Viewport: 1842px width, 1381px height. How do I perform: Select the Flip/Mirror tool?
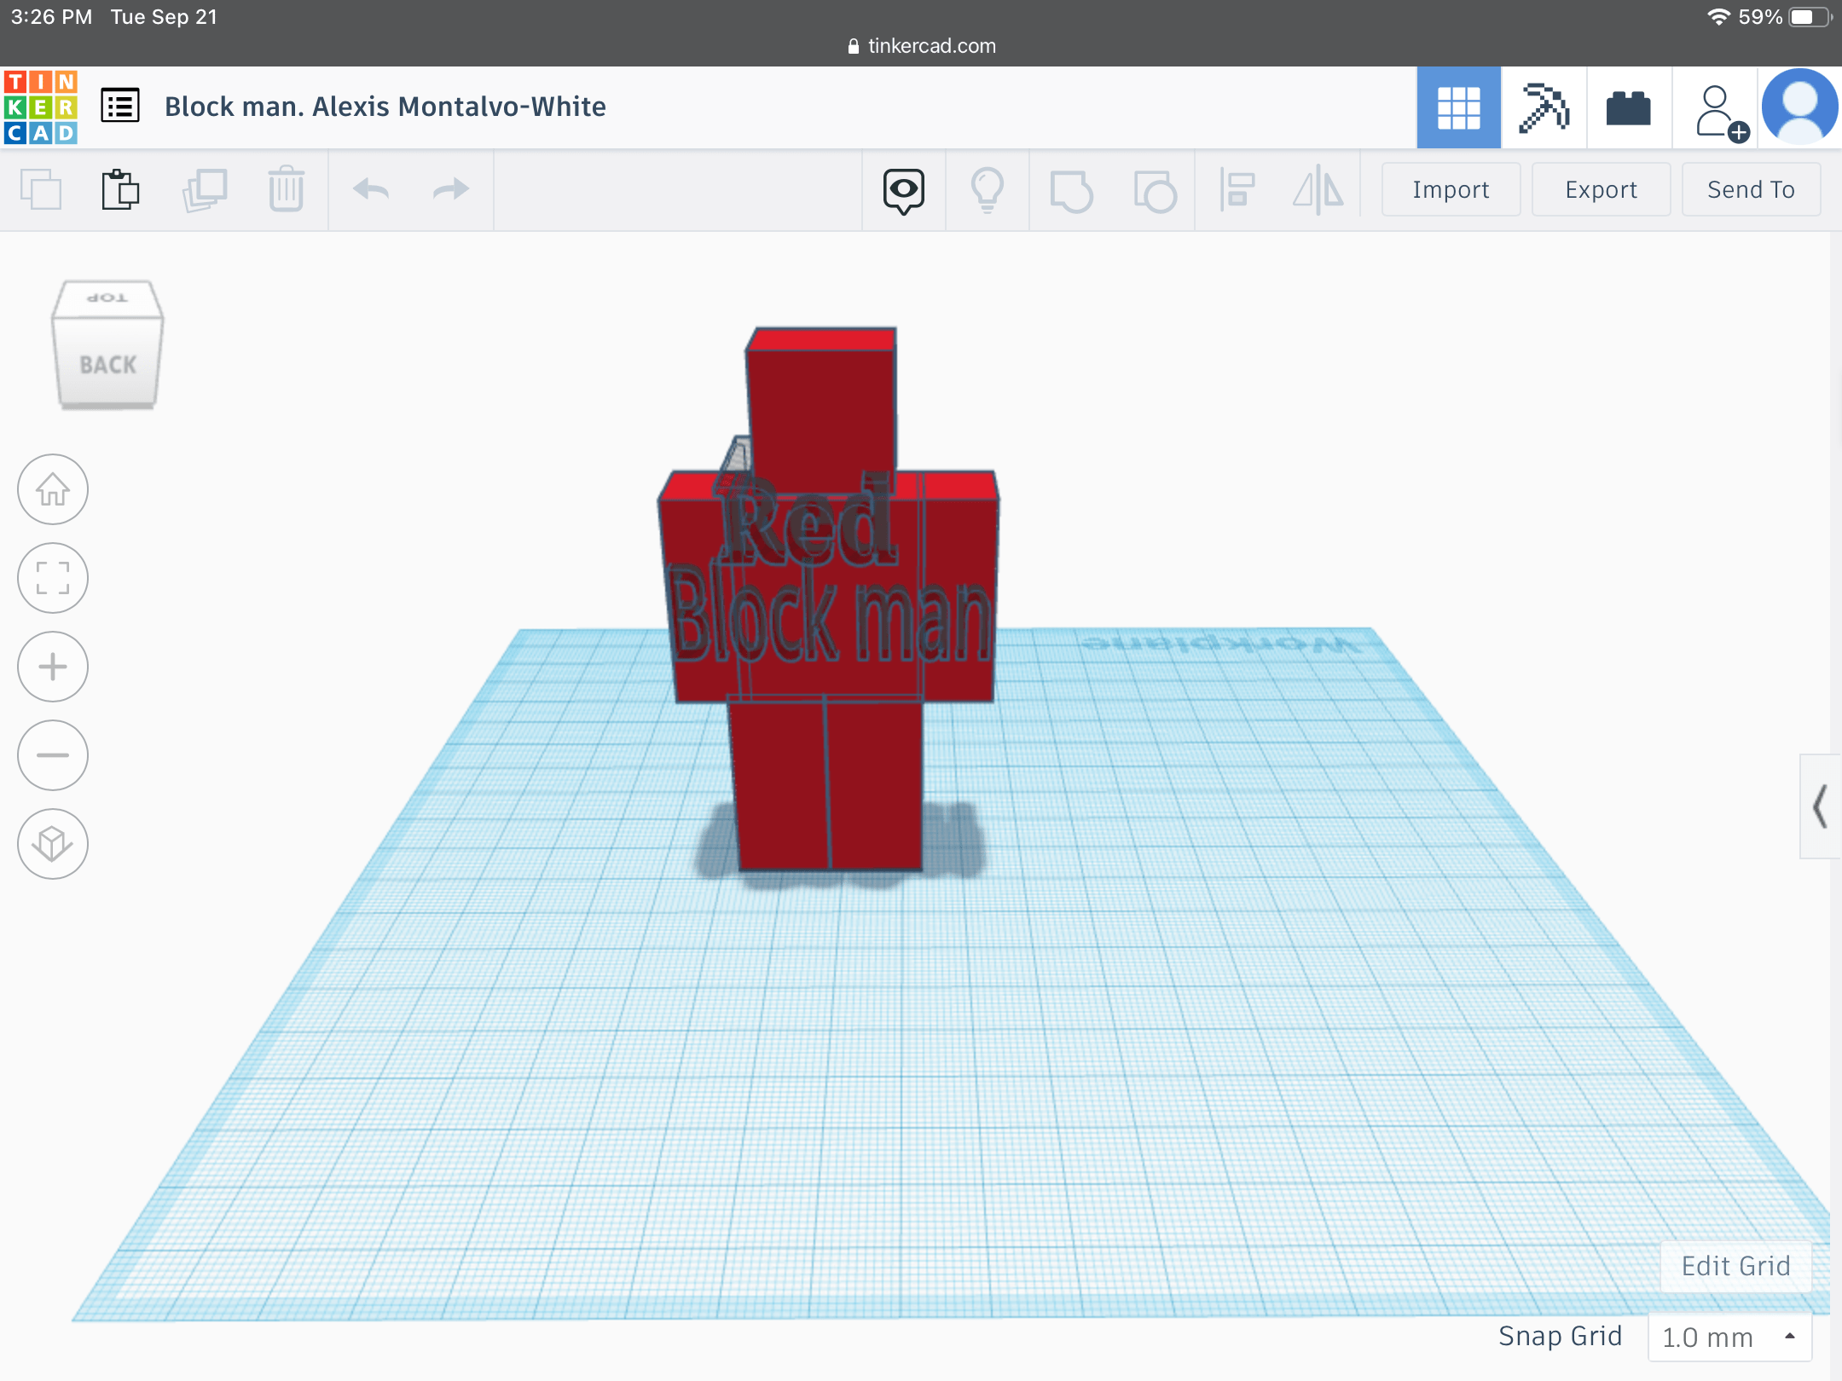click(x=1318, y=190)
